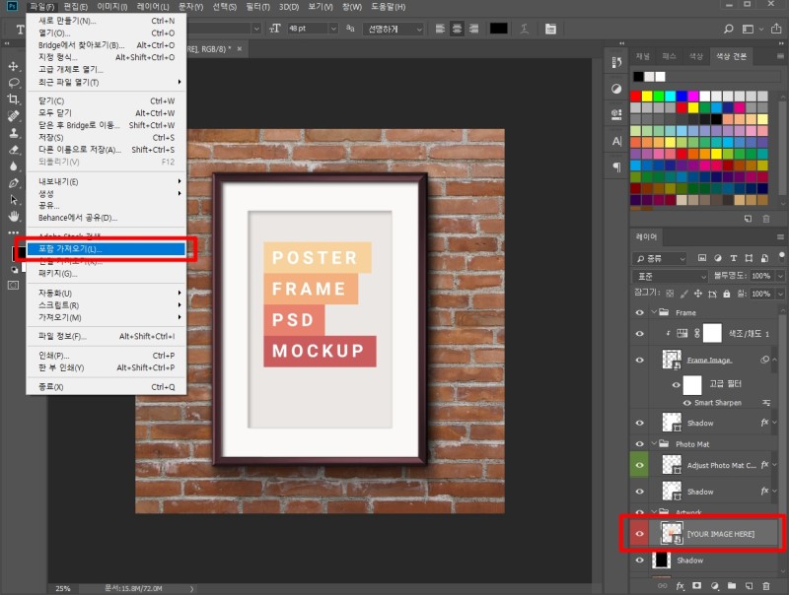Click the center text alignment icon
The width and height of the screenshot is (789, 595).
pos(457,29)
